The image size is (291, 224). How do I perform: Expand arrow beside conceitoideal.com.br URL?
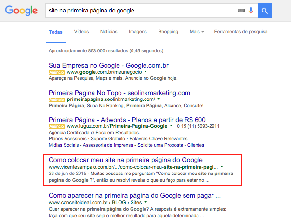[x=145, y=202]
